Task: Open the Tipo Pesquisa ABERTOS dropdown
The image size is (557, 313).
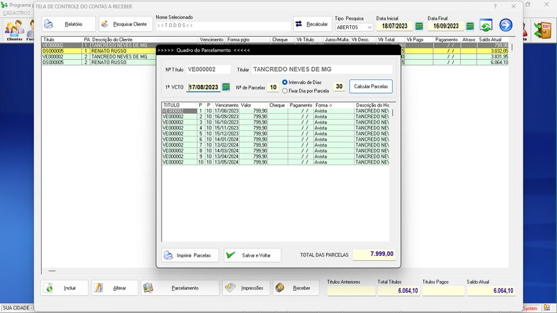Action: coord(354,27)
